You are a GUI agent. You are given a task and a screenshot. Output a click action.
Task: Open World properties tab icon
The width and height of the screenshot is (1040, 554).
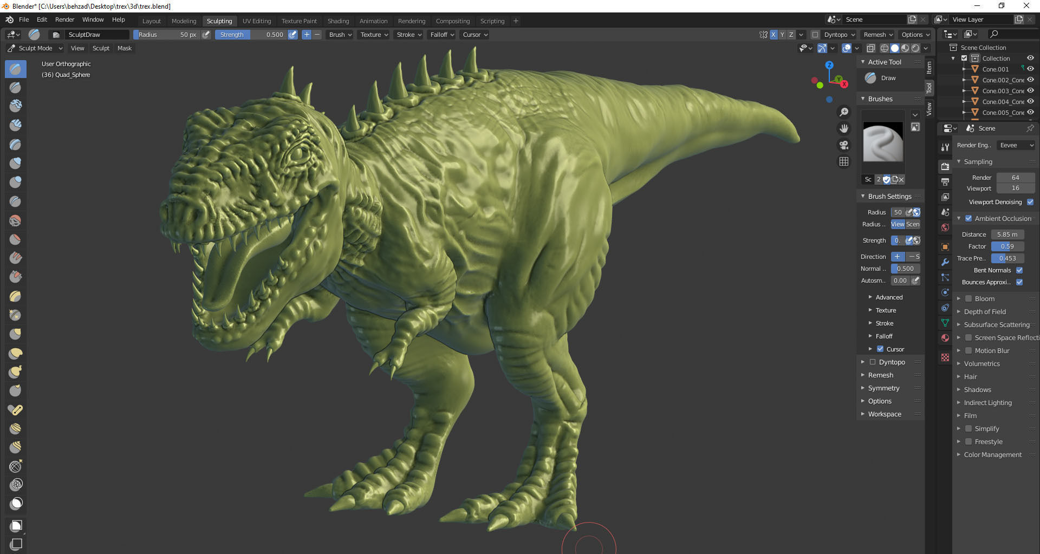[945, 227]
